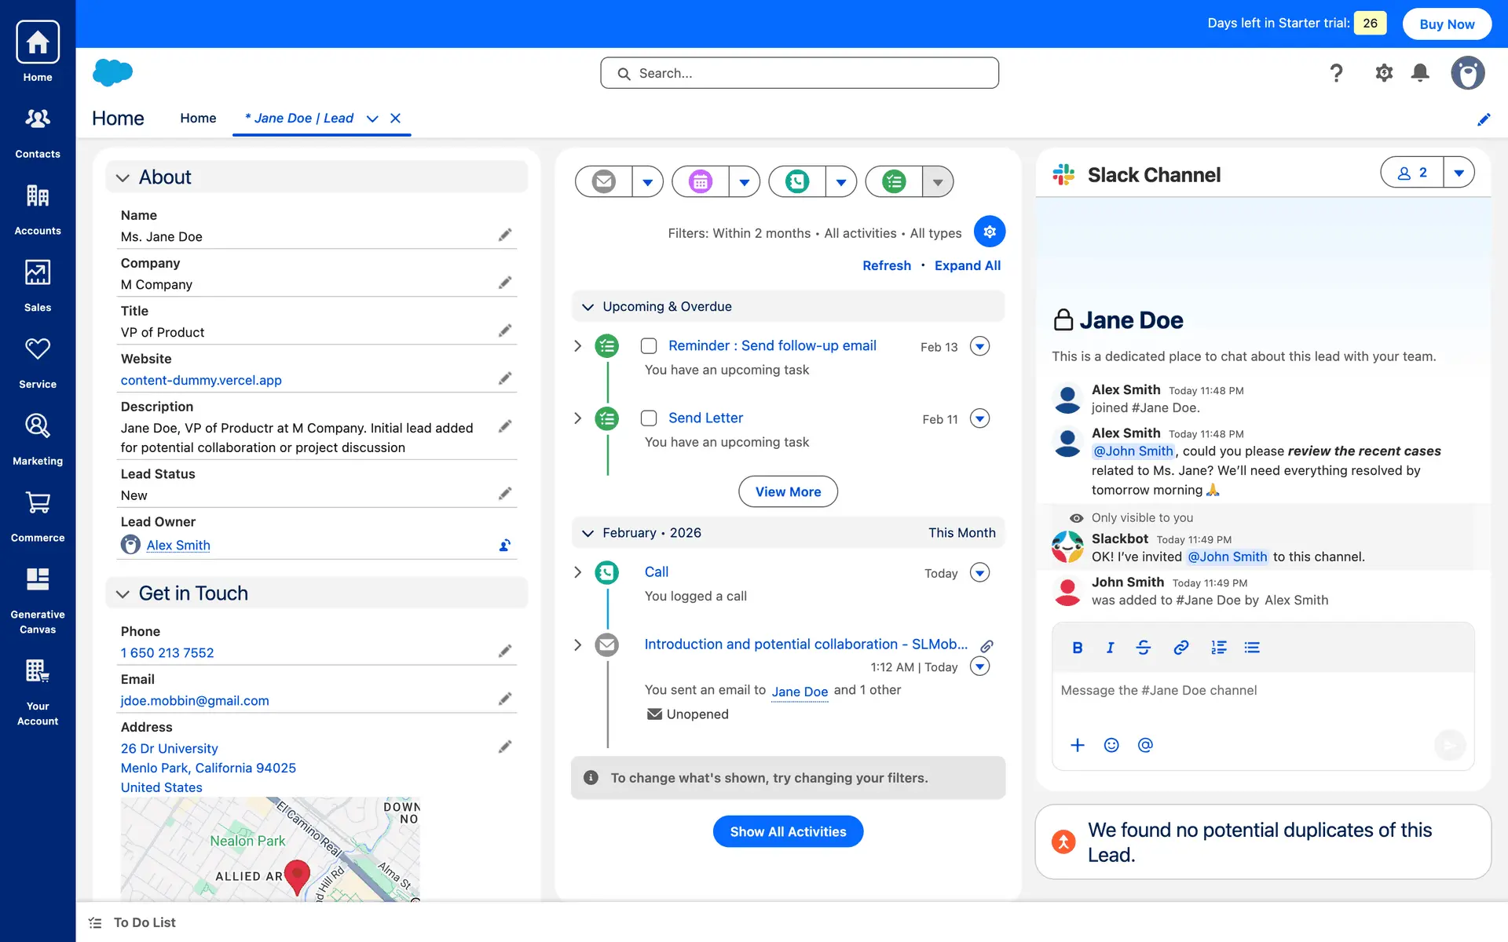Expand the Call activity entry
The height and width of the screenshot is (942, 1508).
[578, 572]
